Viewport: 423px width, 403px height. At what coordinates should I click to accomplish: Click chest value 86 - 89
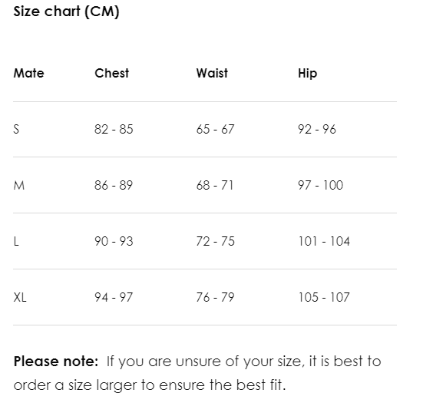pos(114,185)
